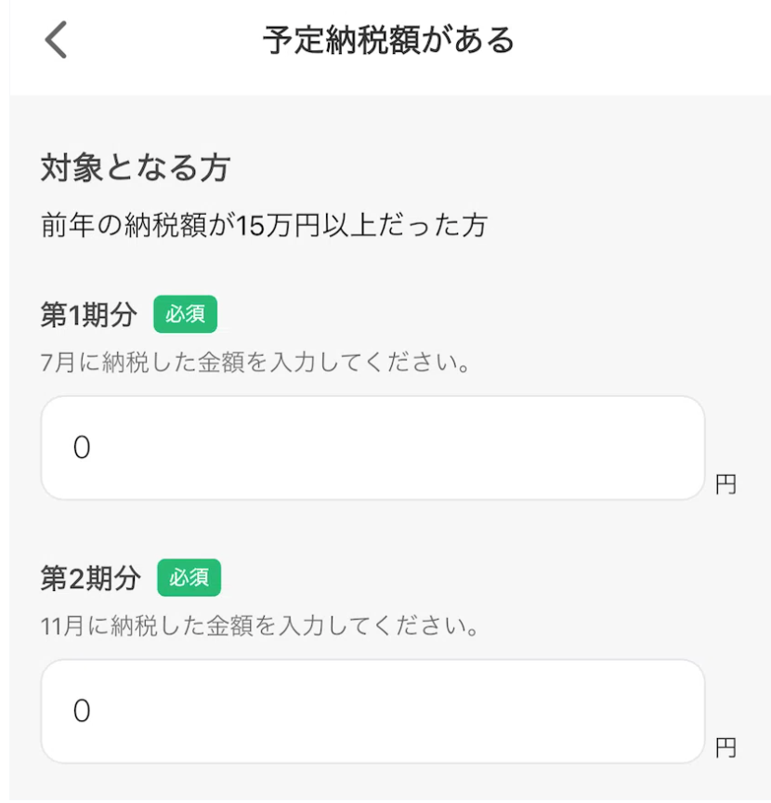Focus the 第1期分 amount input field
The image size is (771, 803).
[372, 448]
